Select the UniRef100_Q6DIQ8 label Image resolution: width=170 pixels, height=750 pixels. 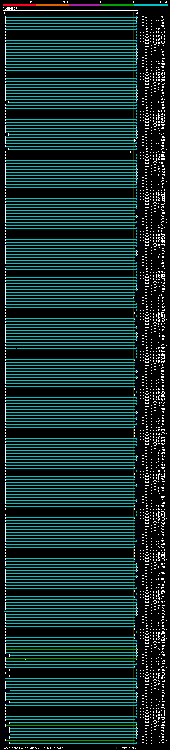152,386
